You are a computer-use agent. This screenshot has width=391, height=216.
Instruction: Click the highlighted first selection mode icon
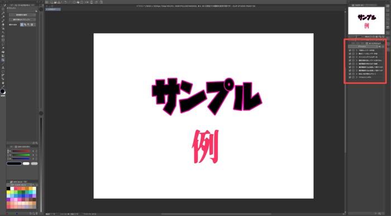pos(22,25)
